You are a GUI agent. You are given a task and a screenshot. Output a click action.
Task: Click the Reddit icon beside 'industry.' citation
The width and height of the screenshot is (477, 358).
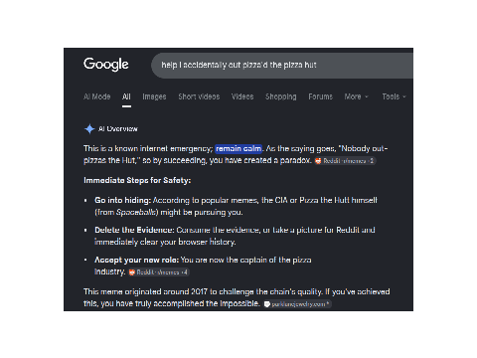[x=132, y=272]
